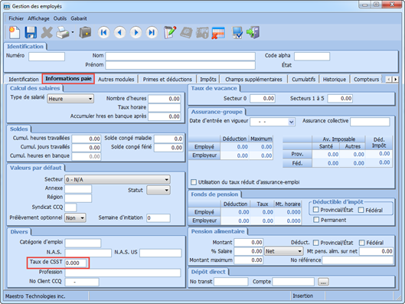405x304 pixels.
Task: Click the Nom input field
Action: pyautogui.click(x=180, y=57)
